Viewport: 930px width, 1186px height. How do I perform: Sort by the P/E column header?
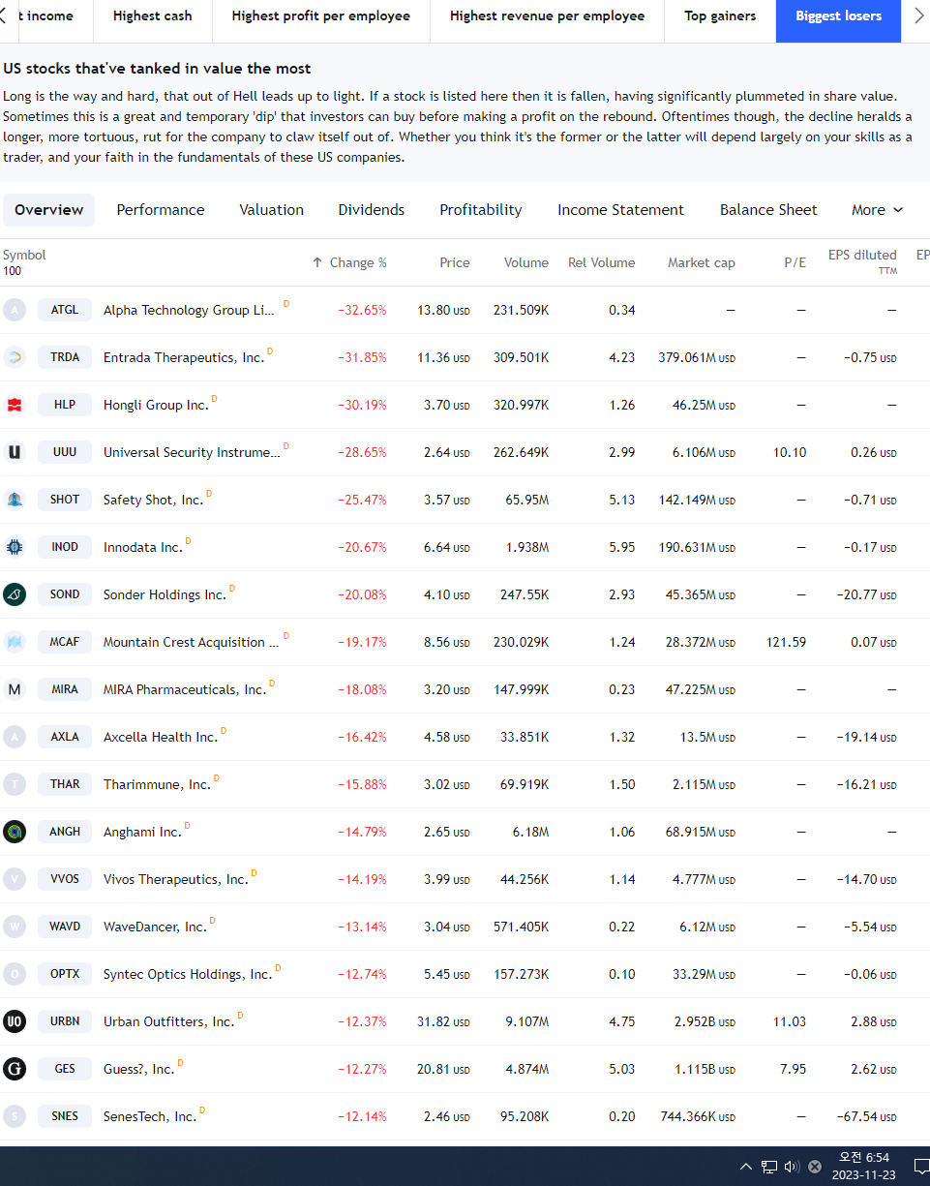point(795,262)
